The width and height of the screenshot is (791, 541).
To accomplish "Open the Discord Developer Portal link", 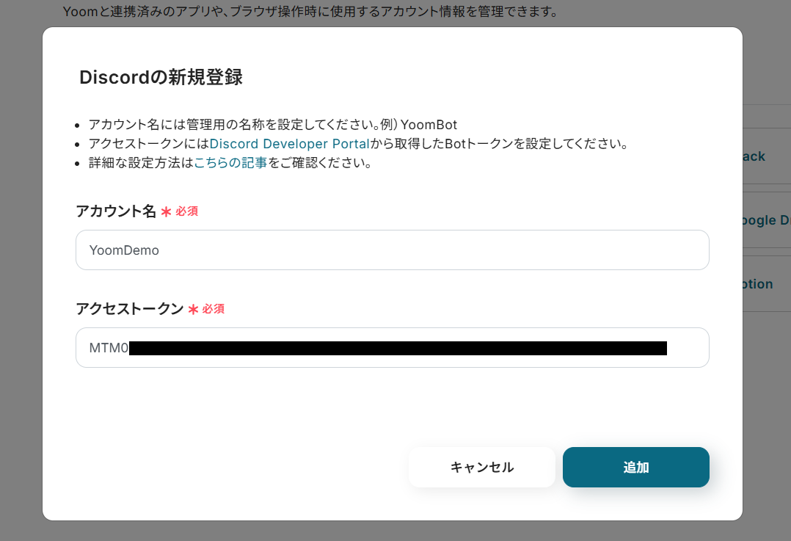I will [290, 144].
